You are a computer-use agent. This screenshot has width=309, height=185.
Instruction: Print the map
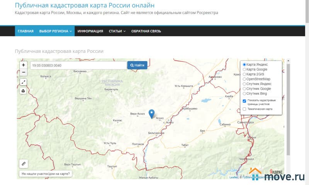point(24,91)
